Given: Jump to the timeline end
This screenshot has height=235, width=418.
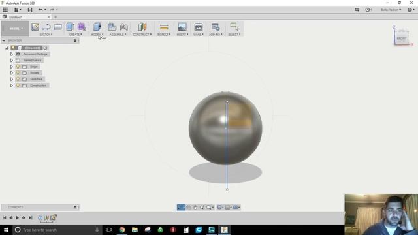Looking at the screenshot, I should 31,217.
